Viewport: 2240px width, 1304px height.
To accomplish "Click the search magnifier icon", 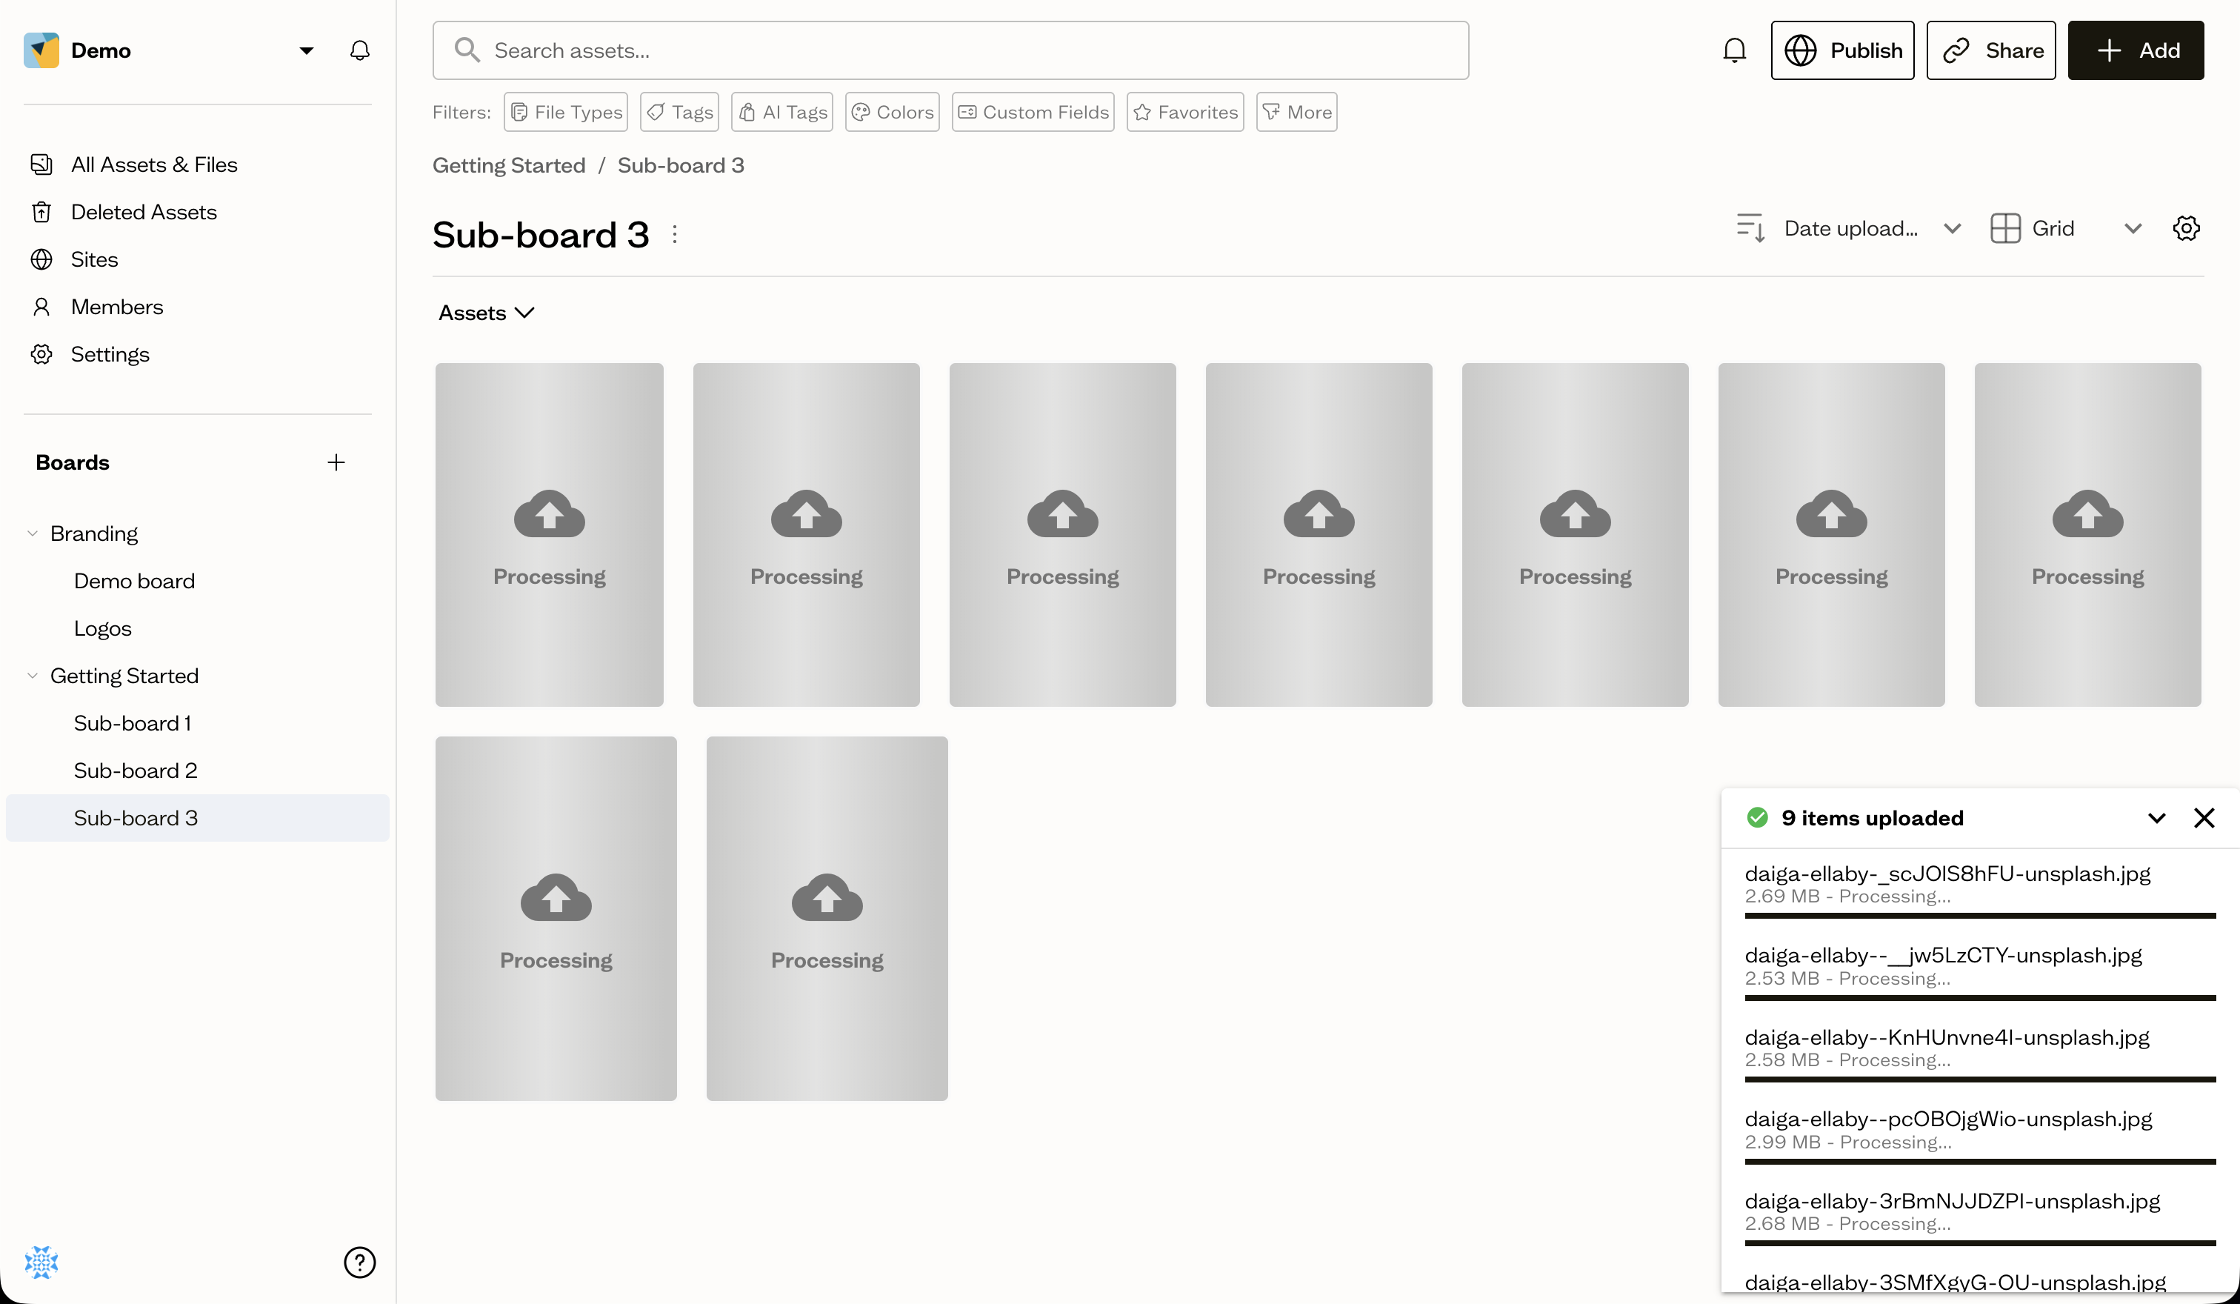I will (x=467, y=50).
